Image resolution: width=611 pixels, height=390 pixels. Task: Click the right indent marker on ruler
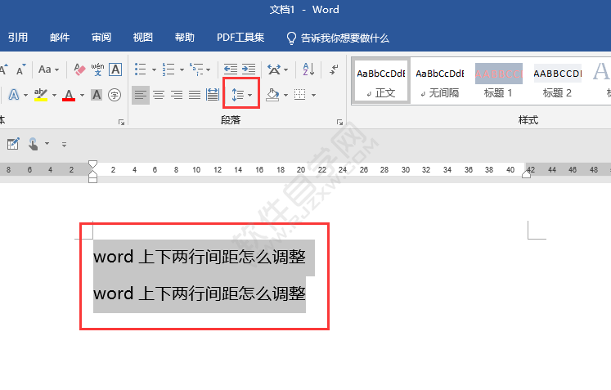(x=526, y=174)
